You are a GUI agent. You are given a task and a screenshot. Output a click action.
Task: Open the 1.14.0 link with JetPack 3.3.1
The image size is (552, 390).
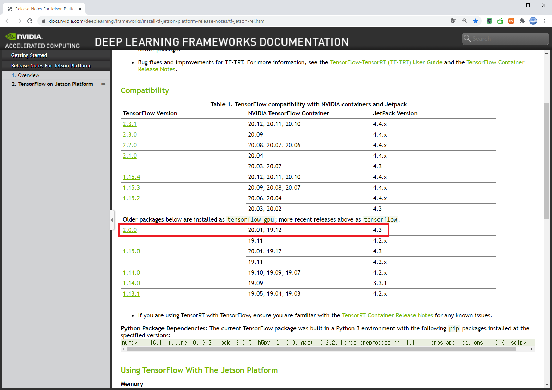click(x=131, y=283)
